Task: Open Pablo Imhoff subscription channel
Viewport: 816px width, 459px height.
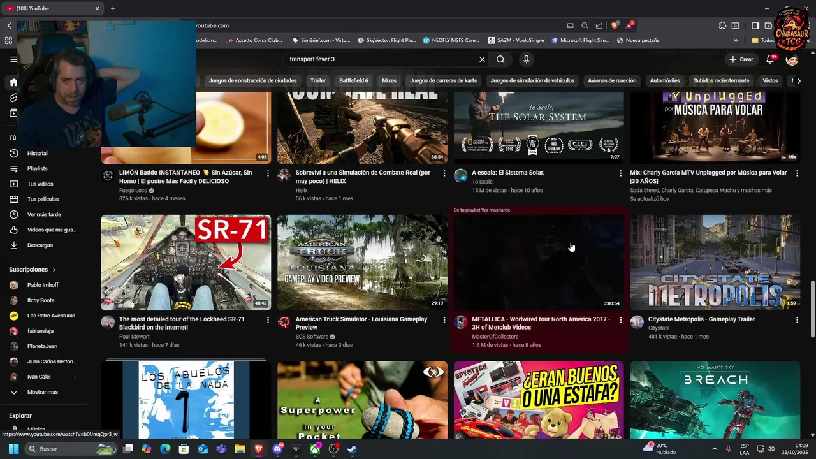Action: coord(44,285)
